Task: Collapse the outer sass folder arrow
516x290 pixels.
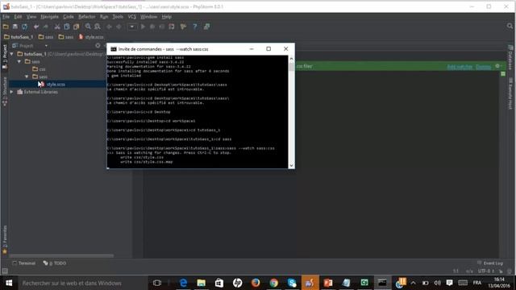Action: [x=19, y=61]
